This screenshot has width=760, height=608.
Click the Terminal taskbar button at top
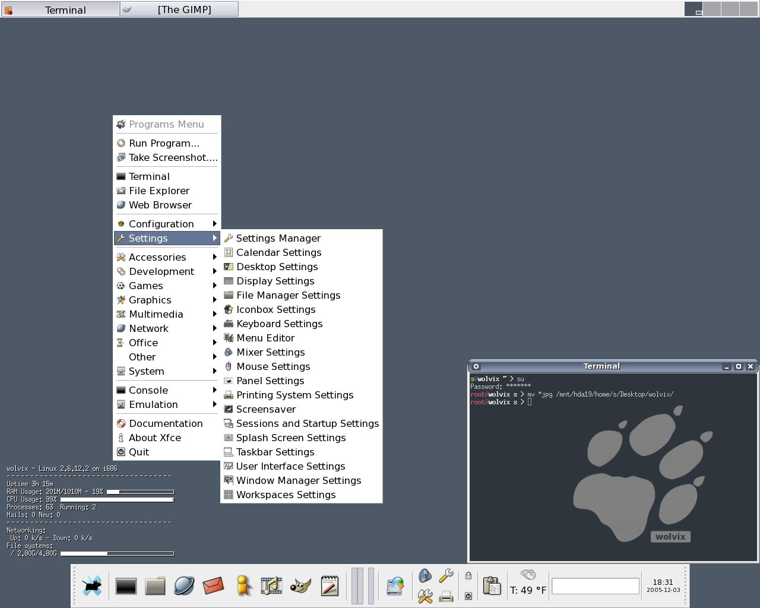[60, 9]
